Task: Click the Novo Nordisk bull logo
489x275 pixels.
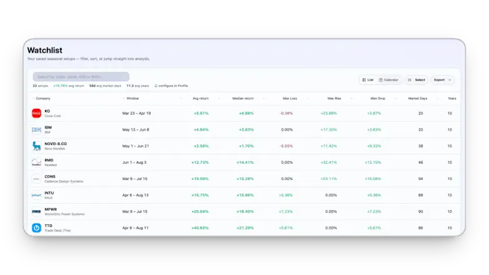Action: click(x=36, y=146)
